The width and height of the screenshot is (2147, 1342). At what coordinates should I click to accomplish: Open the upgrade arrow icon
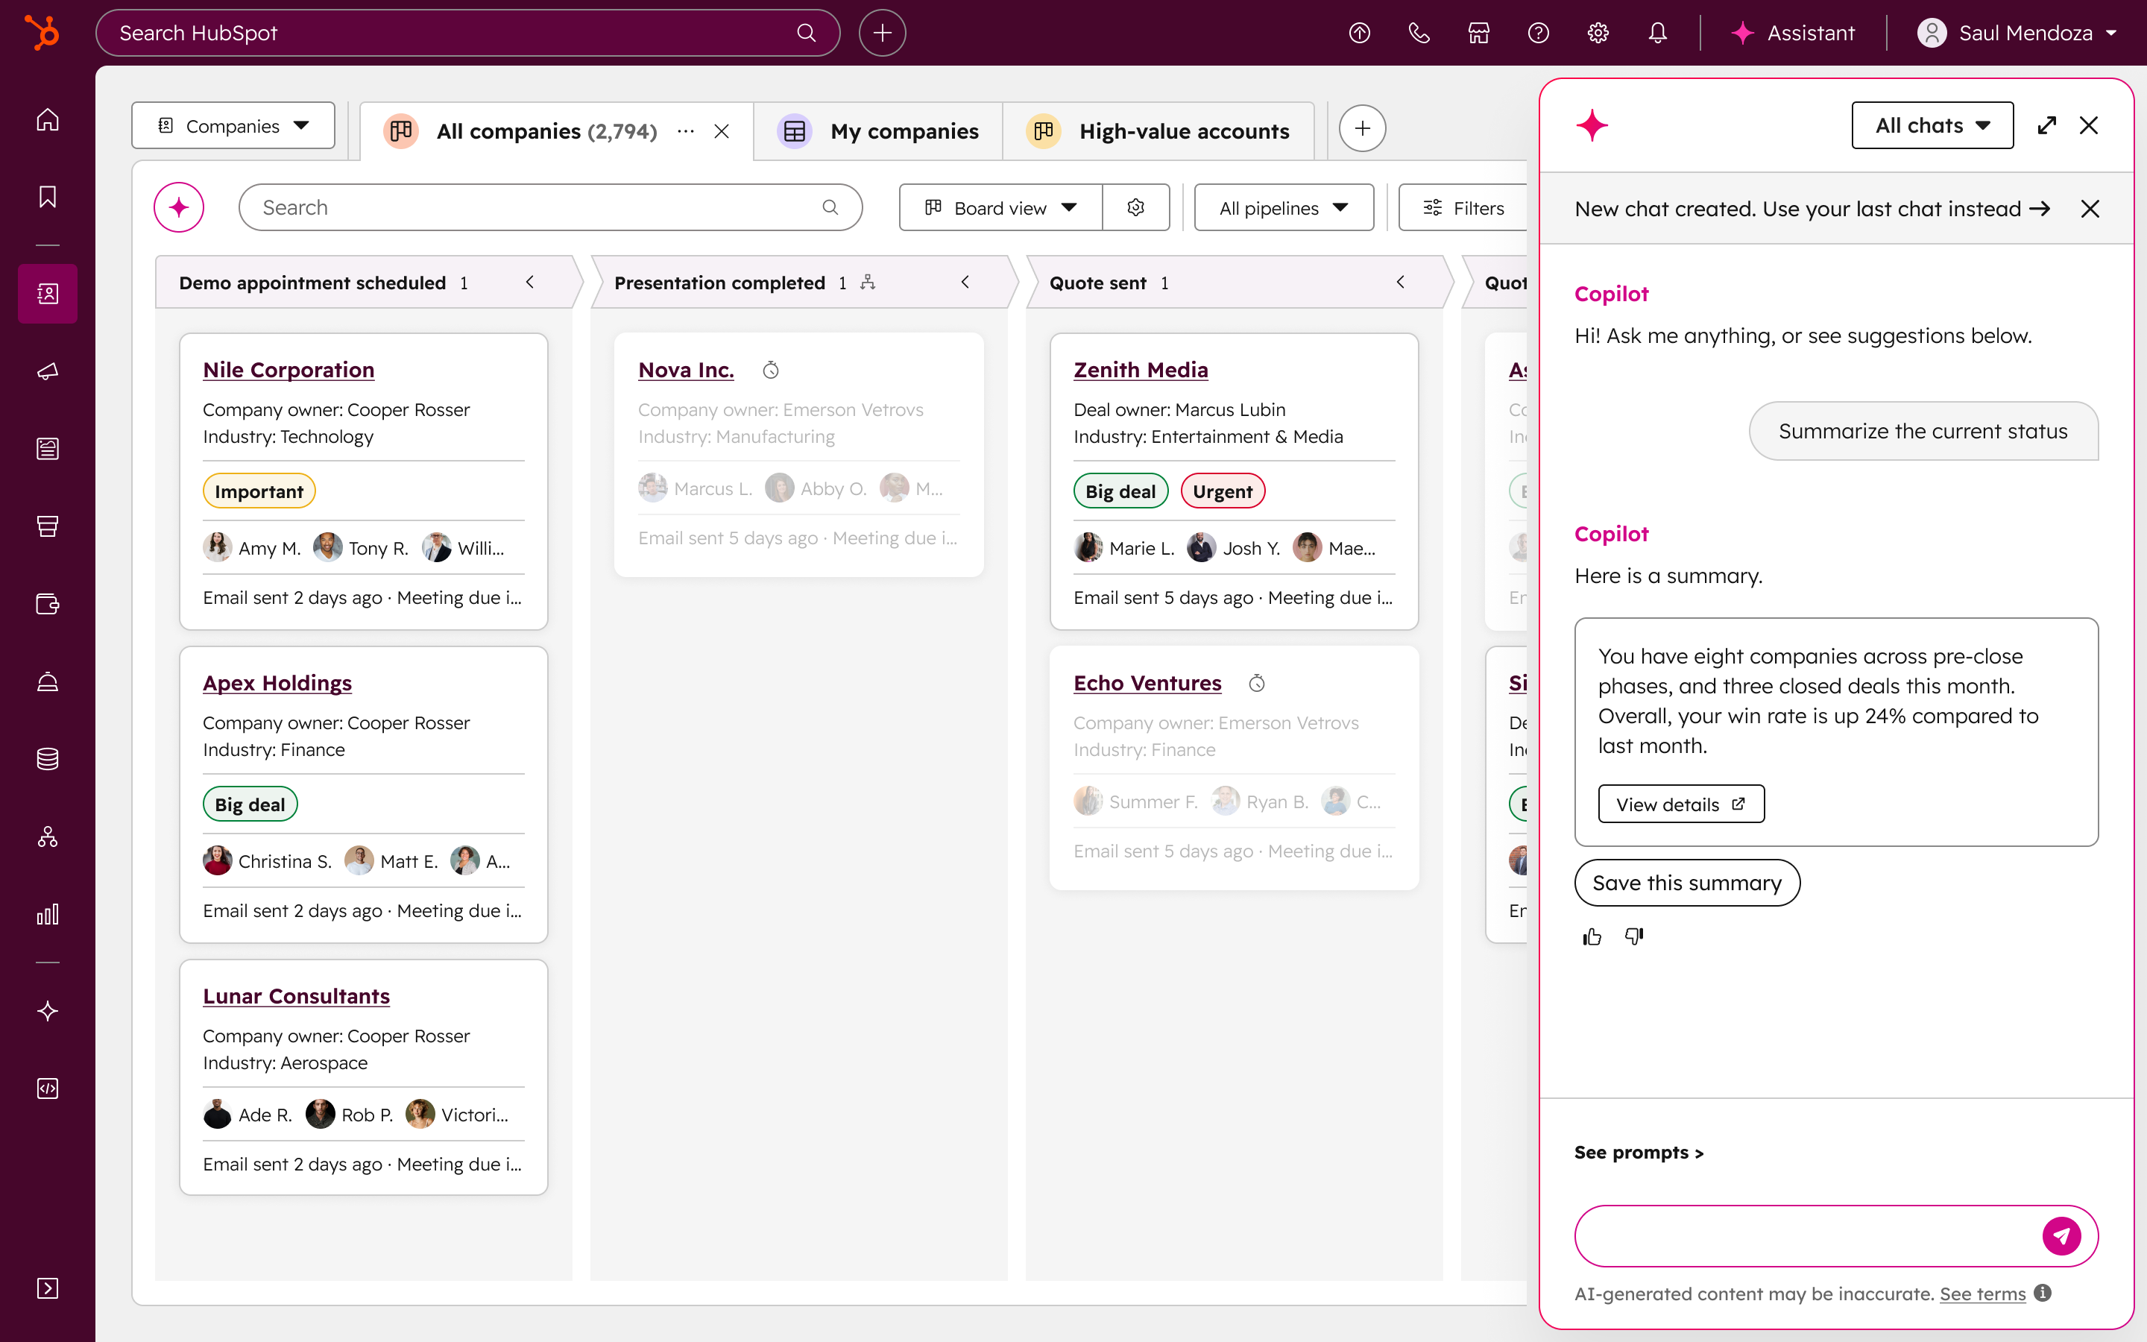coord(1359,33)
